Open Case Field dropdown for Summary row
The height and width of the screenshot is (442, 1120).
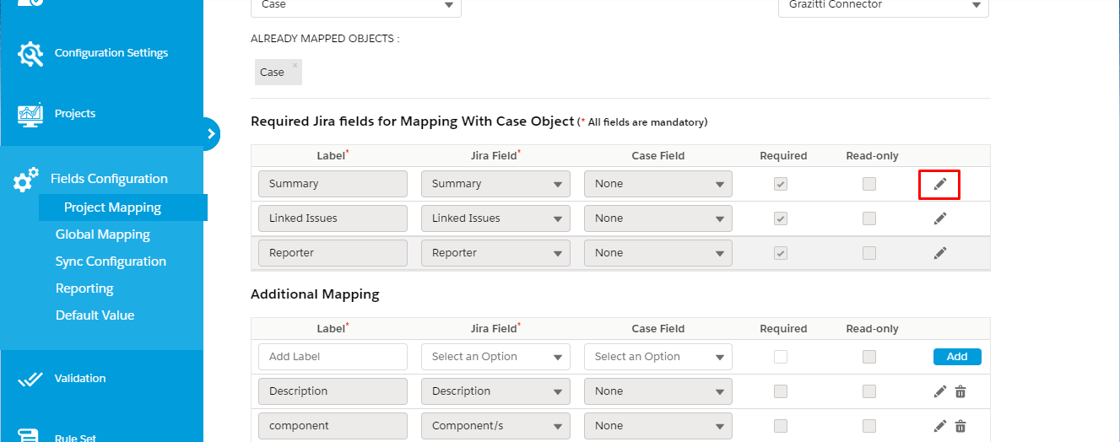pyautogui.click(x=658, y=184)
